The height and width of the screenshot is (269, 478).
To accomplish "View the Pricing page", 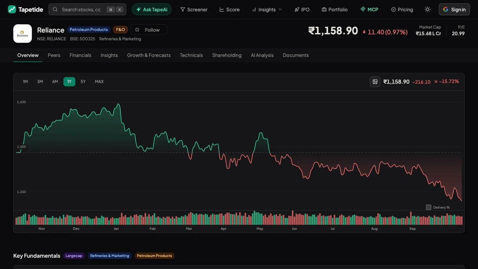I will coord(402,10).
